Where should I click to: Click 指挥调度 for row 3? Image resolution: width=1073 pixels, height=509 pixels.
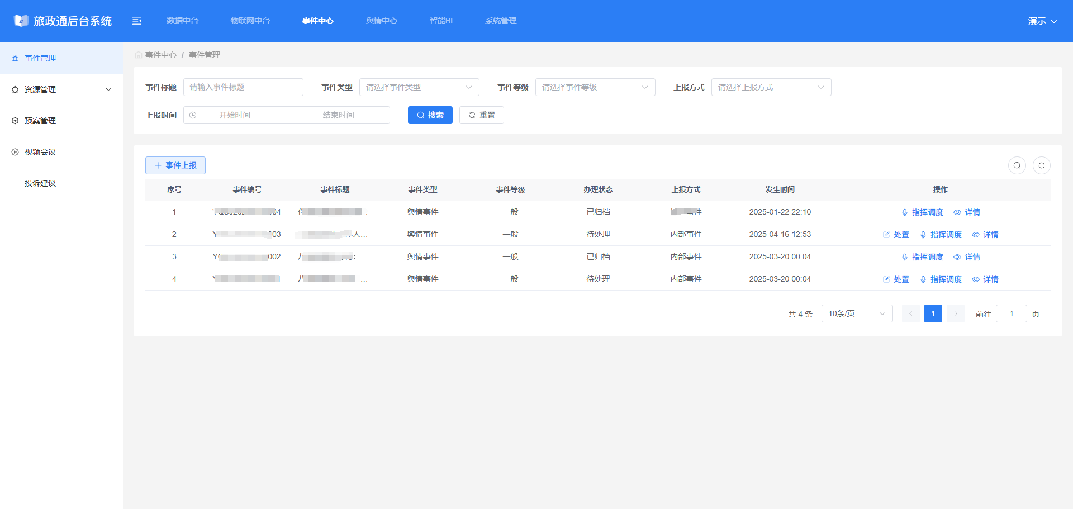tap(922, 257)
